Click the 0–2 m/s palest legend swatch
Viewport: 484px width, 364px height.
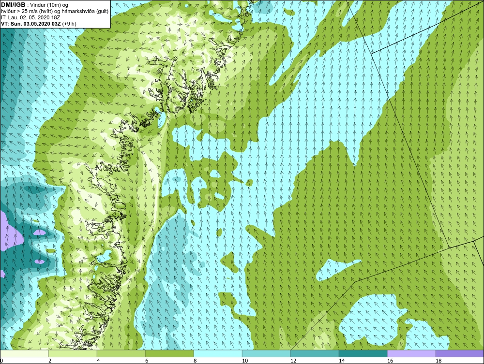tap(24, 353)
